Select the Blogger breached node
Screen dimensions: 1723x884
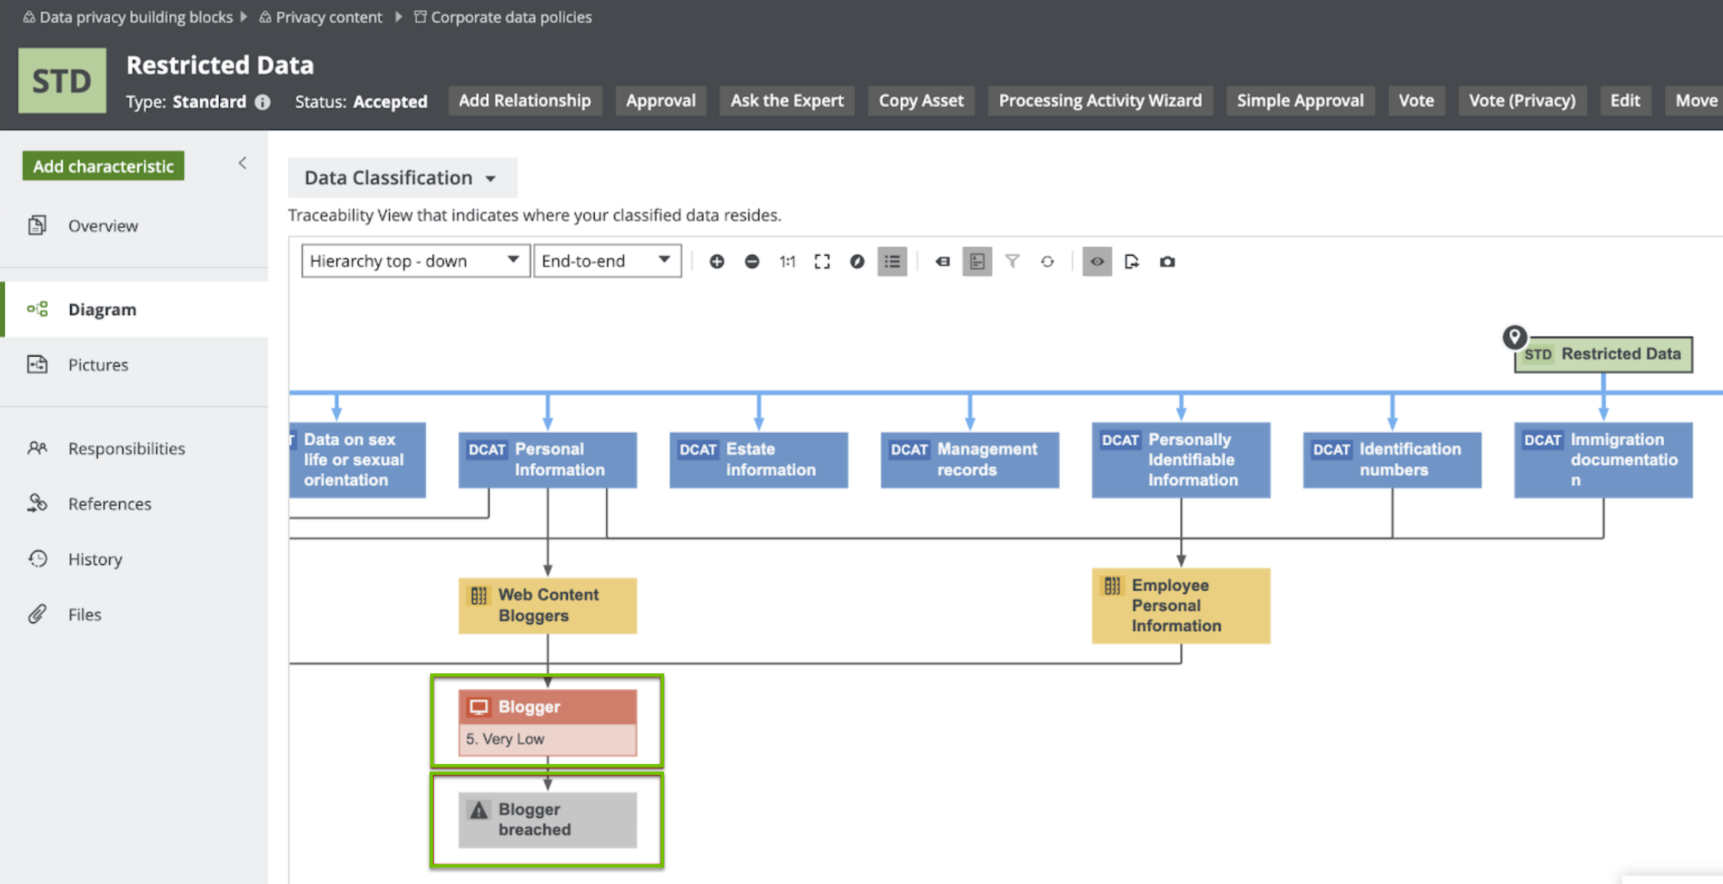pos(548,820)
